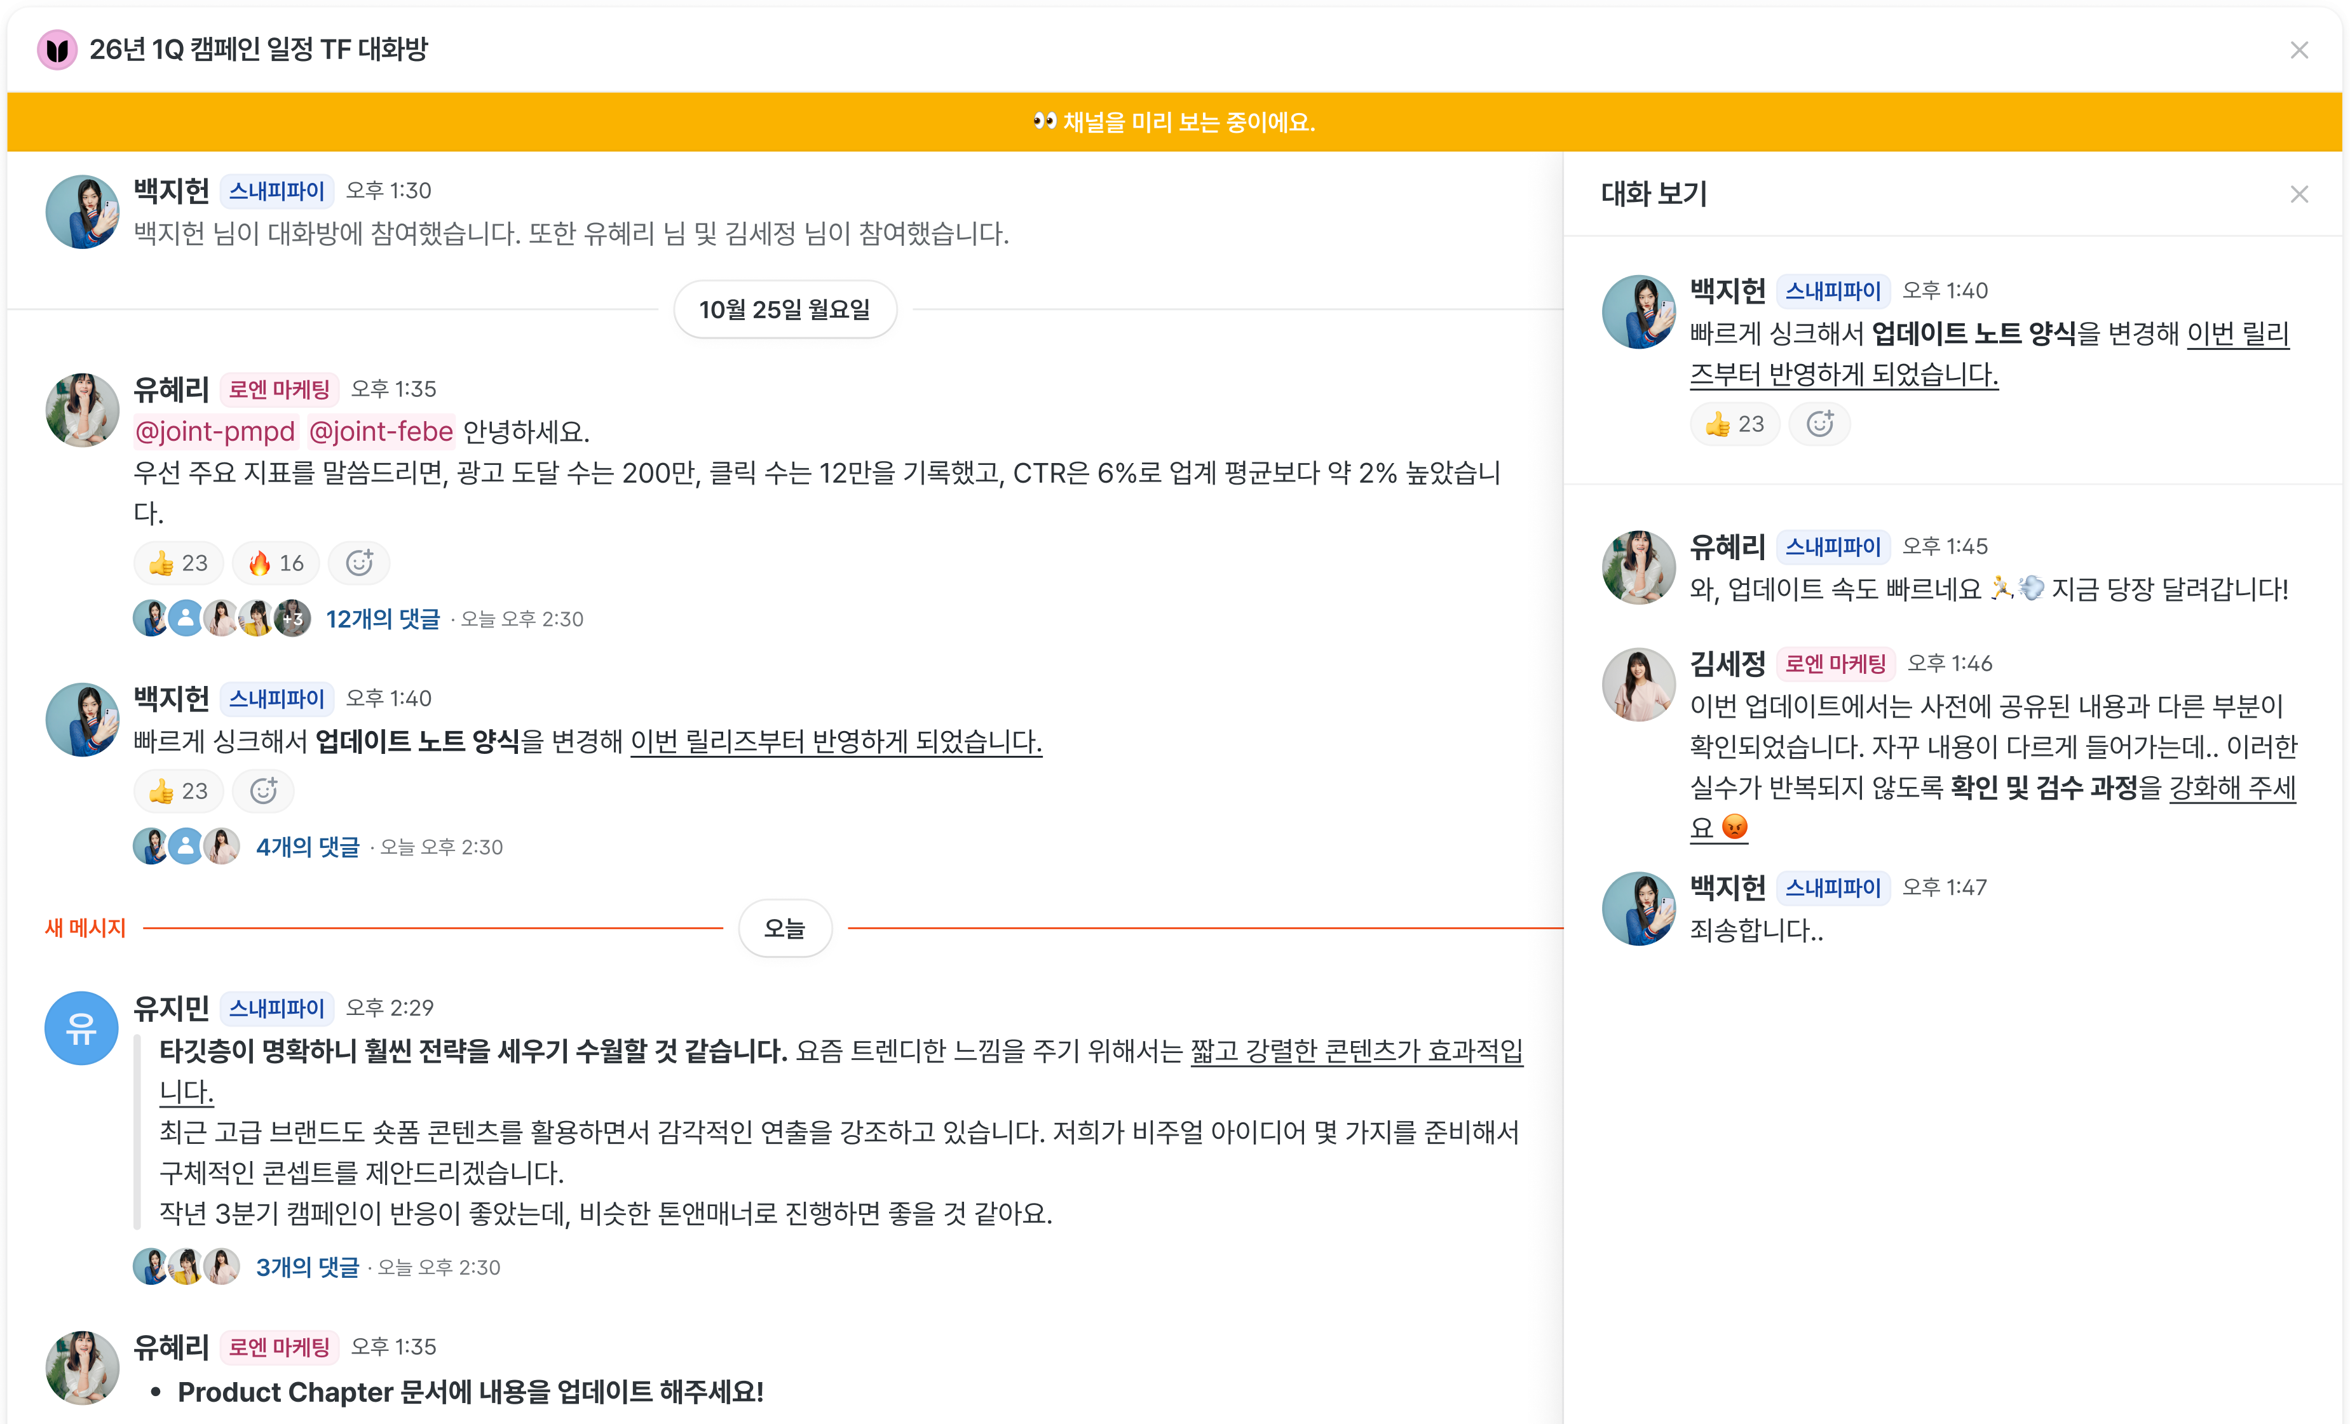Click 백지헌's avatar on the 오후 1:30 message
Image resolution: width=2350 pixels, height=1424 pixels.
(x=82, y=212)
